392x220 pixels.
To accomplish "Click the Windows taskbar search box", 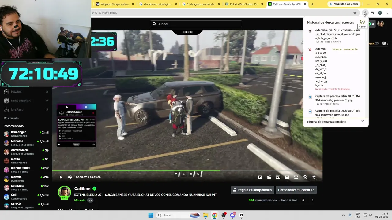I will 179,215.
